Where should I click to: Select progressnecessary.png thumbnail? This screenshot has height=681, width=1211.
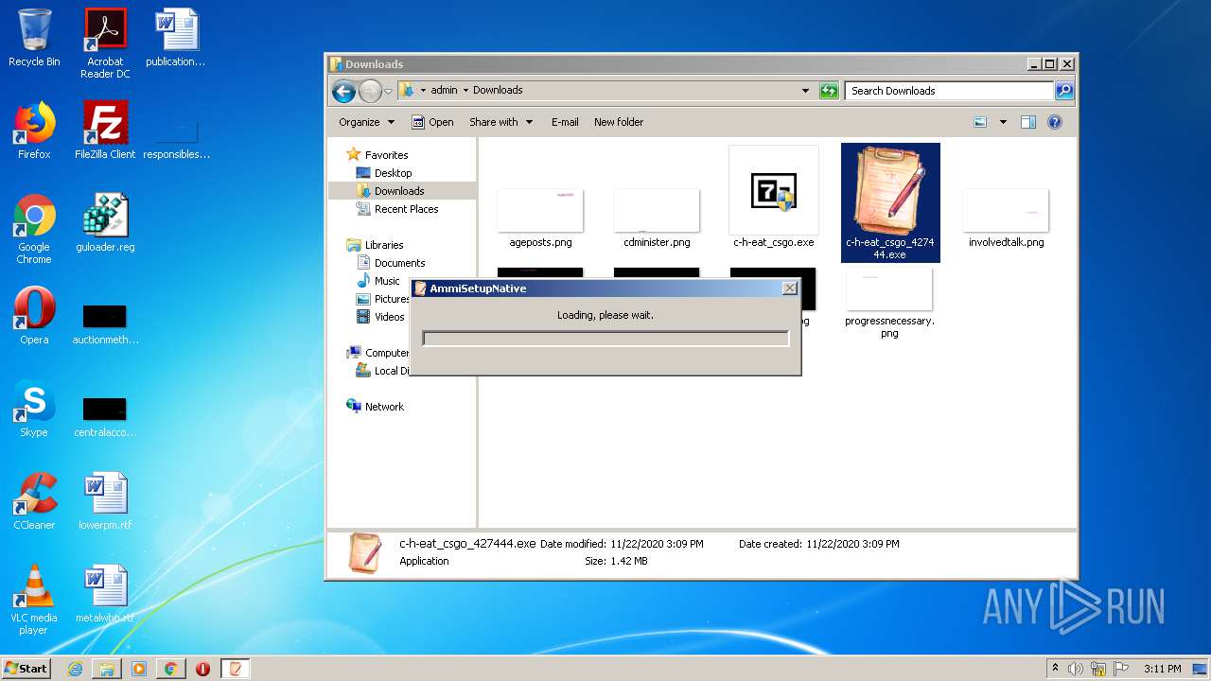click(889, 303)
